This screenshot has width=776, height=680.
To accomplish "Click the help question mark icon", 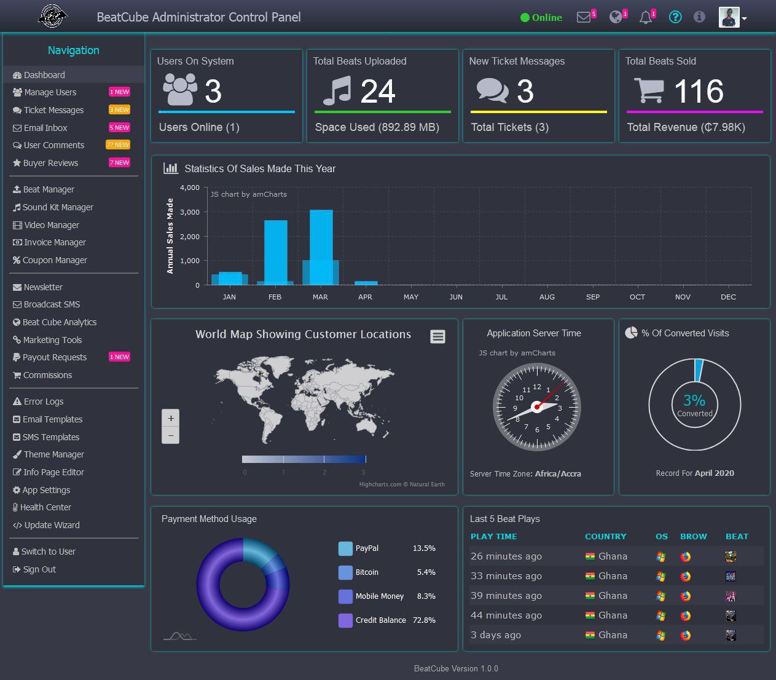I will point(675,17).
